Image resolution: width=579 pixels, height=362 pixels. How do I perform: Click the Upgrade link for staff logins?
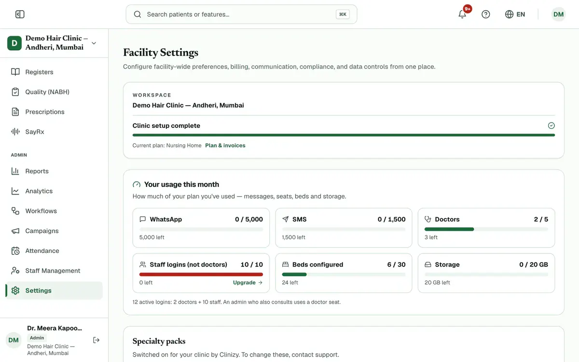coord(248,282)
